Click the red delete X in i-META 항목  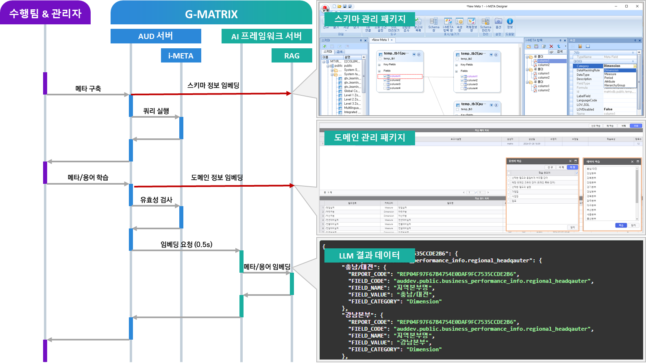[551, 46]
